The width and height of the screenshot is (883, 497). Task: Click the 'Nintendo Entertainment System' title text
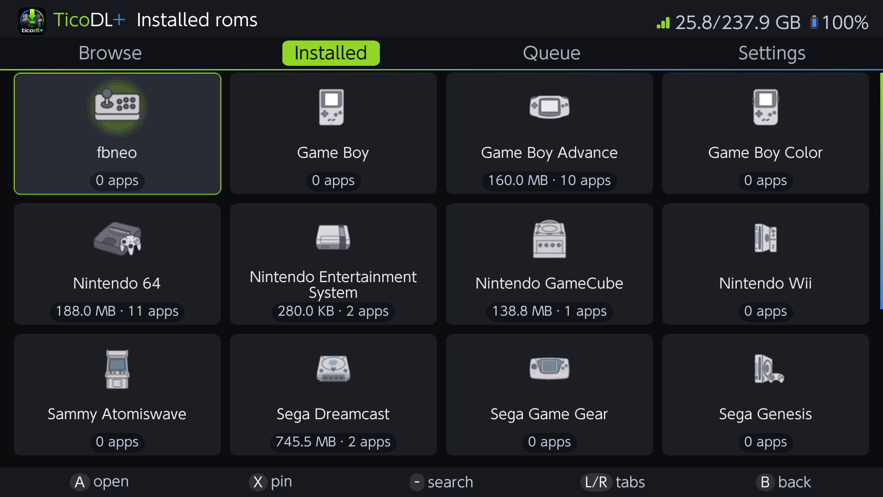pyautogui.click(x=333, y=284)
